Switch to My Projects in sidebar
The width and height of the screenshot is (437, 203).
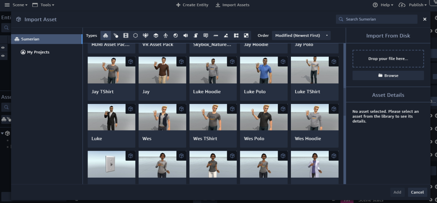tap(38, 52)
